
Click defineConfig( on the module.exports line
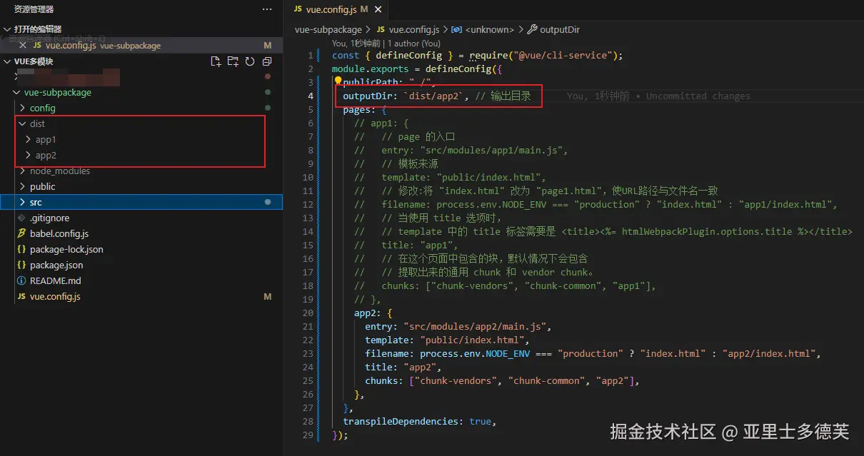pyautogui.click(x=461, y=69)
